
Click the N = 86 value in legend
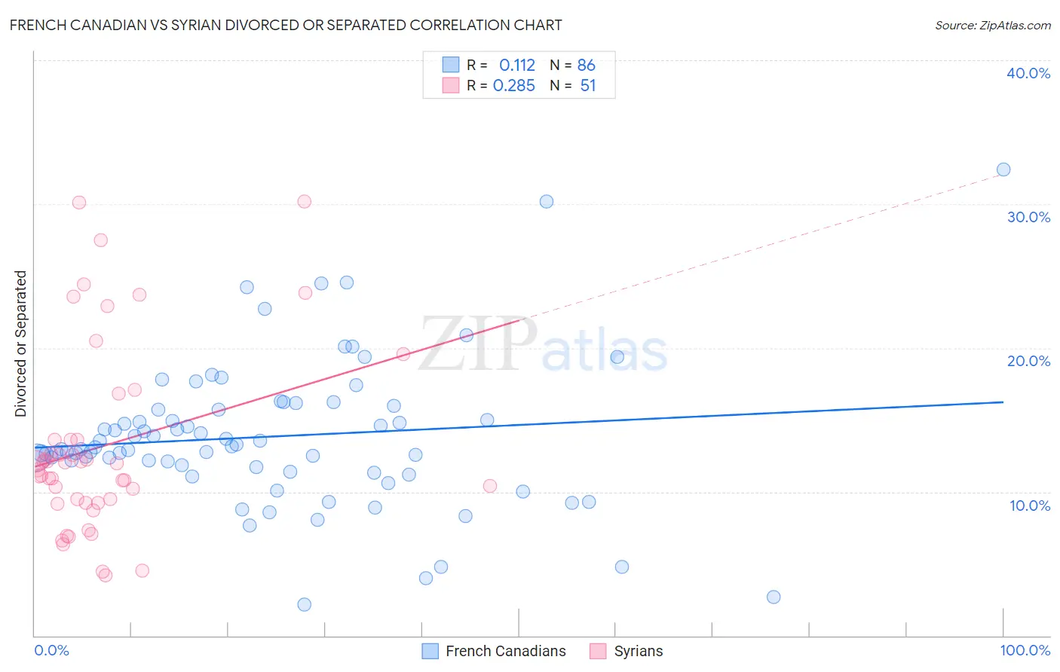click(x=573, y=65)
